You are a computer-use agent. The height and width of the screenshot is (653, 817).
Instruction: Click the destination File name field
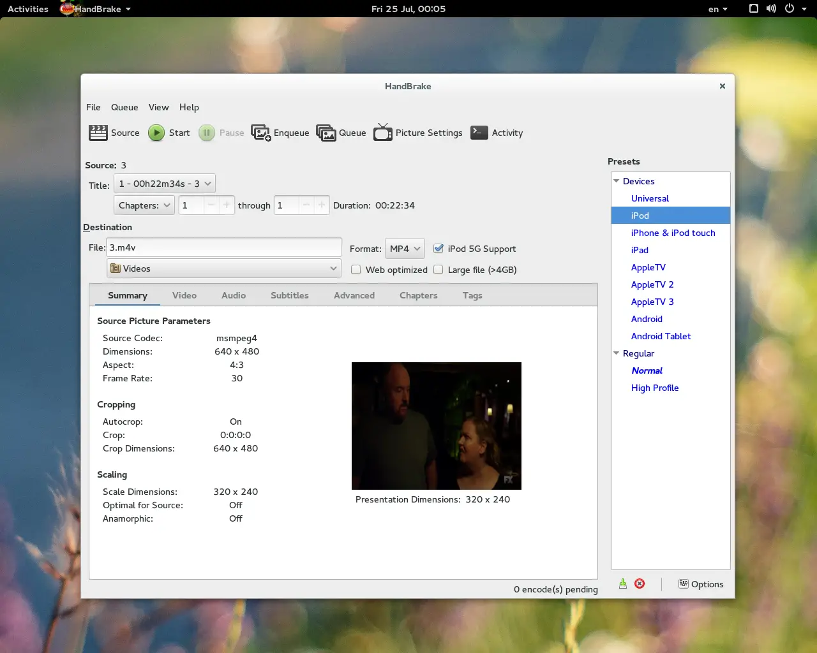click(224, 247)
